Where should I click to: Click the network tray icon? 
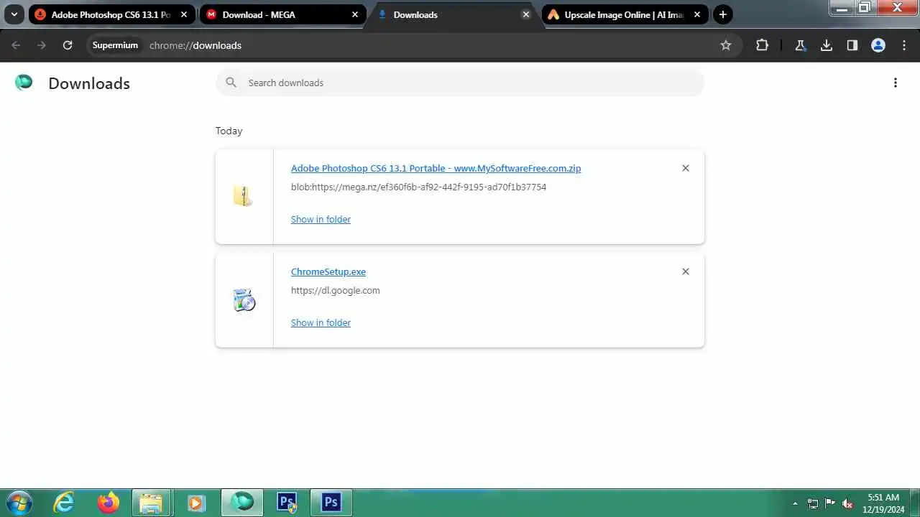pyautogui.click(x=813, y=503)
